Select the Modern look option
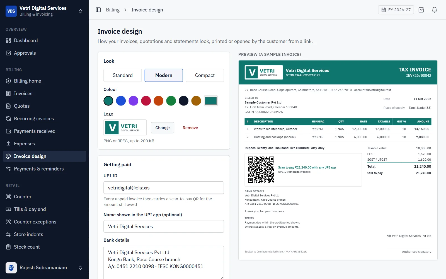 tap(164, 75)
